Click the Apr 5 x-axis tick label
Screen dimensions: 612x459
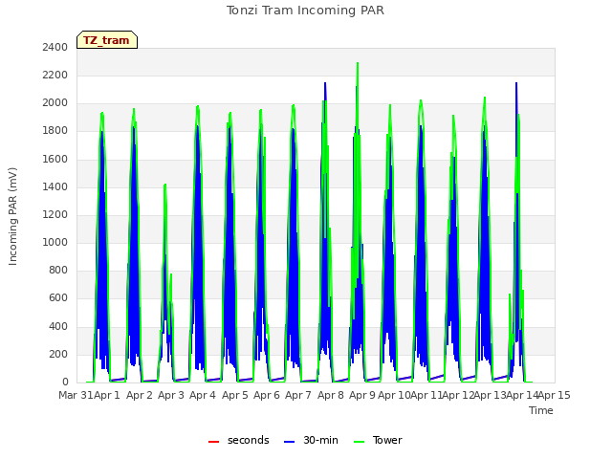(235, 395)
